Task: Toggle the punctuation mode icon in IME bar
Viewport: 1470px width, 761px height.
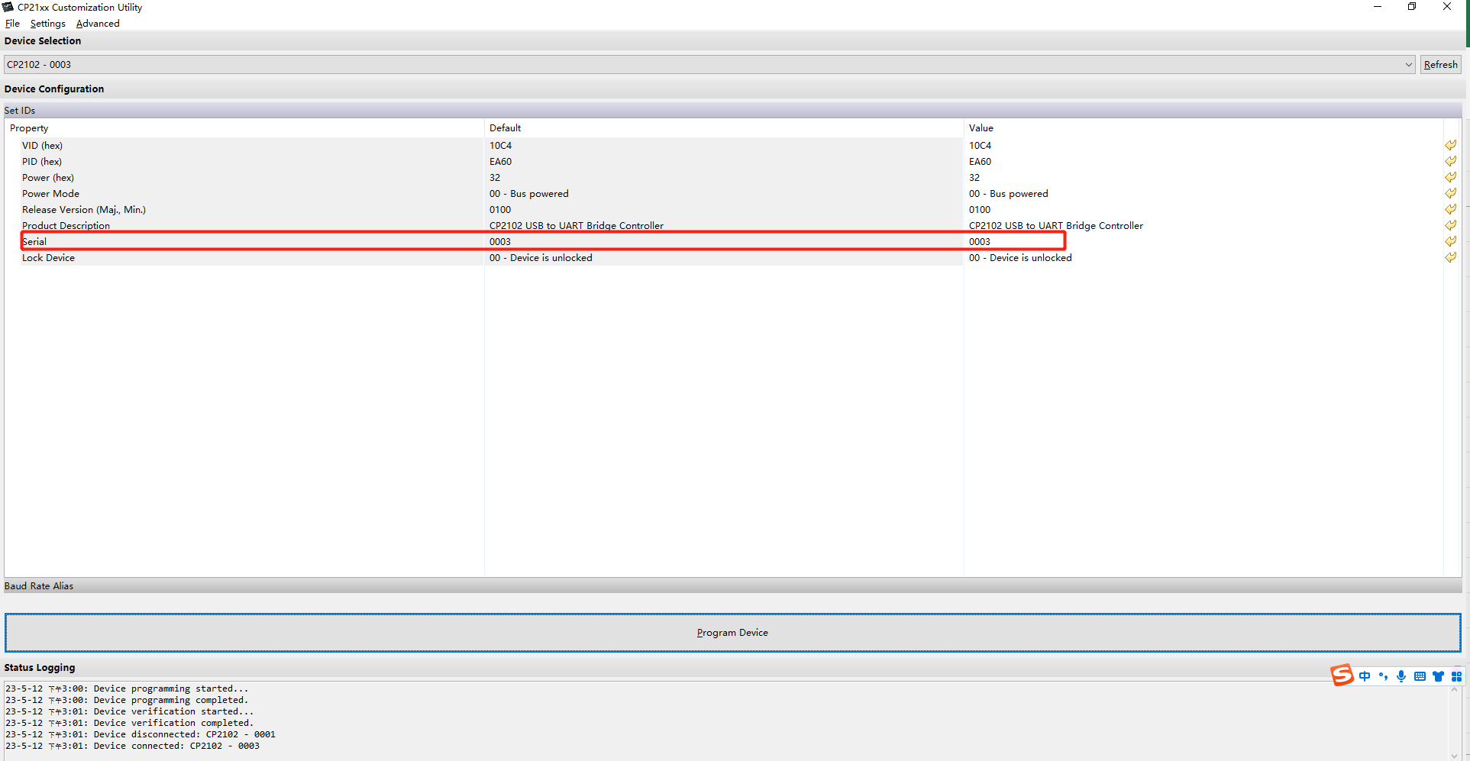Action: [x=1383, y=676]
